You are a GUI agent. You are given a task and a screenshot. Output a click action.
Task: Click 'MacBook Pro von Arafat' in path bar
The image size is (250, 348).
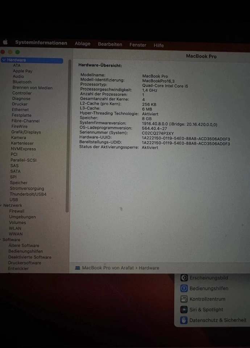tap(108, 268)
